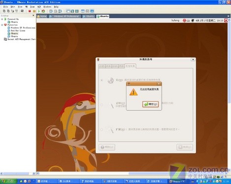The height and width of the screenshot is (184, 231).
Task: Select the 扩展(X) extra effects radio button
Action: tap(102, 130)
